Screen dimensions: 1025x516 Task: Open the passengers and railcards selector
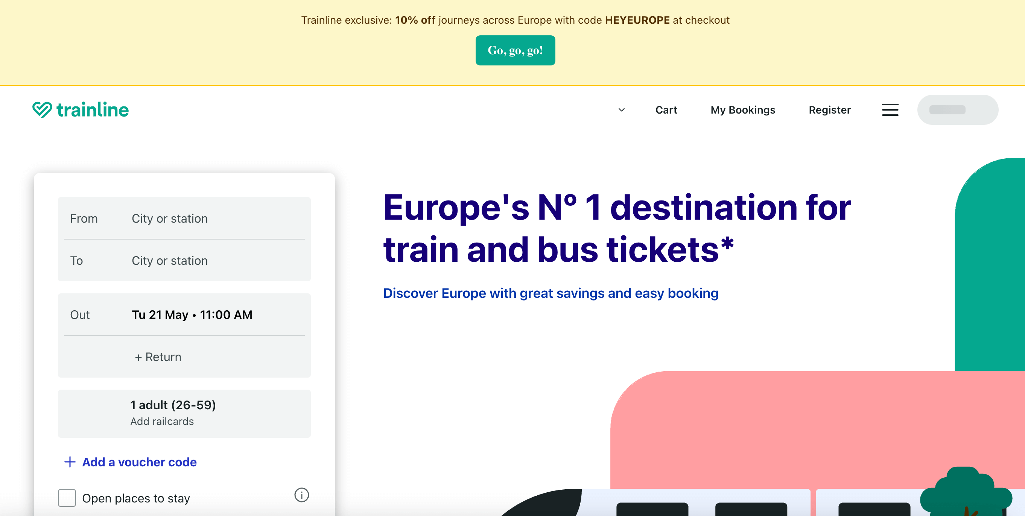tap(184, 413)
